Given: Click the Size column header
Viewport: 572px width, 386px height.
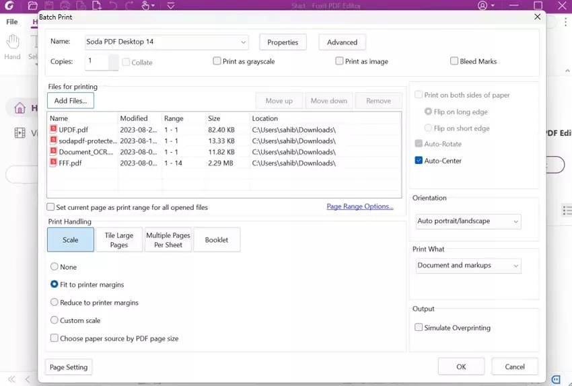Looking at the screenshot, I should click(228, 118).
